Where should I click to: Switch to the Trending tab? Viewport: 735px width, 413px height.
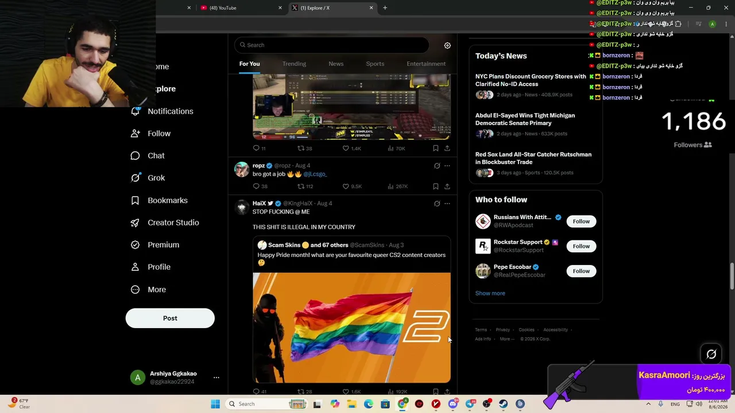(x=294, y=64)
